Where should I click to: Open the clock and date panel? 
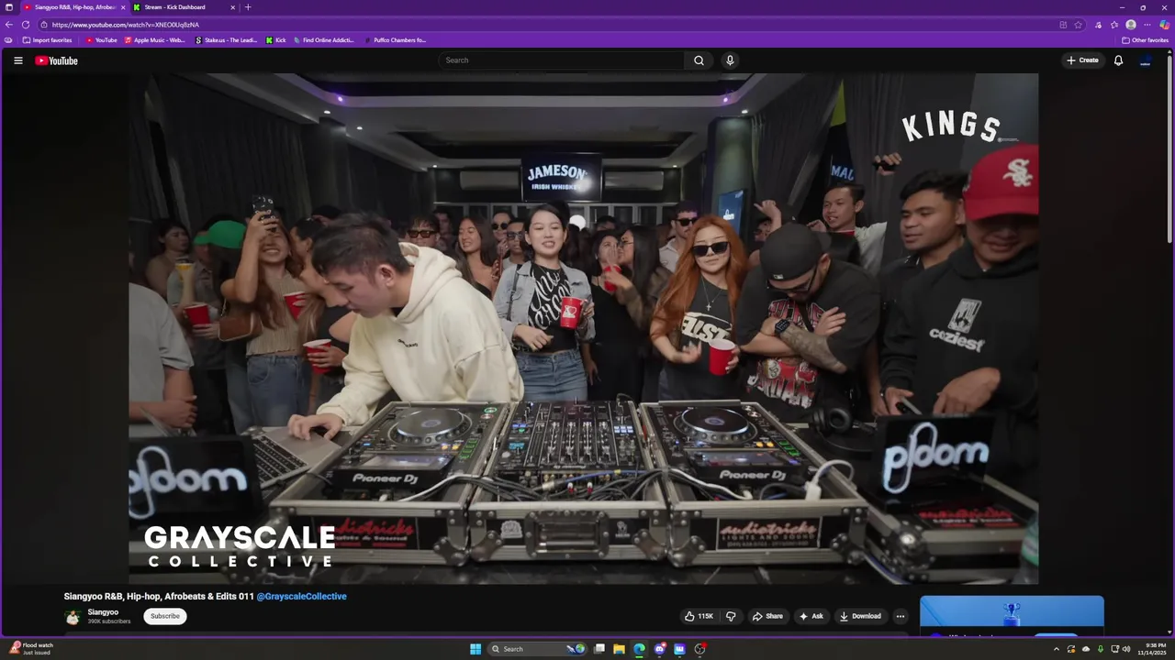click(1151, 649)
